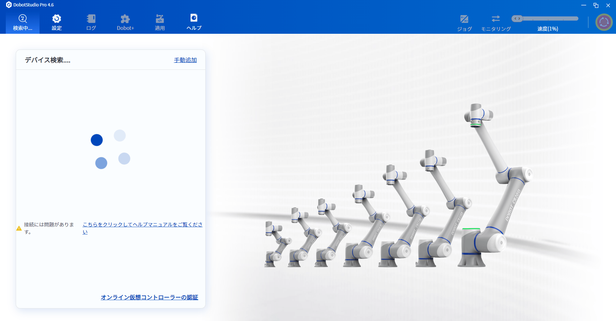616x321 pixels.
Task: Click the 手動追加 manual add link
Action: [185, 60]
